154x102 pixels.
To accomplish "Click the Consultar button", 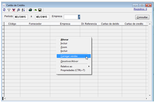I will [x=142, y=17].
